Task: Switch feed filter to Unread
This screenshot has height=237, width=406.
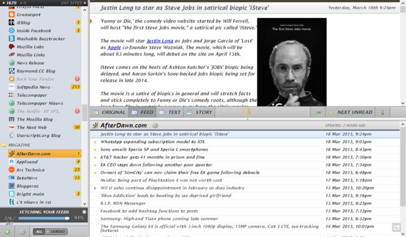Action: coord(56,231)
